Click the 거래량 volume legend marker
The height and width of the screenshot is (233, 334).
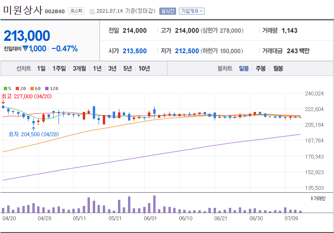click(x=312, y=198)
